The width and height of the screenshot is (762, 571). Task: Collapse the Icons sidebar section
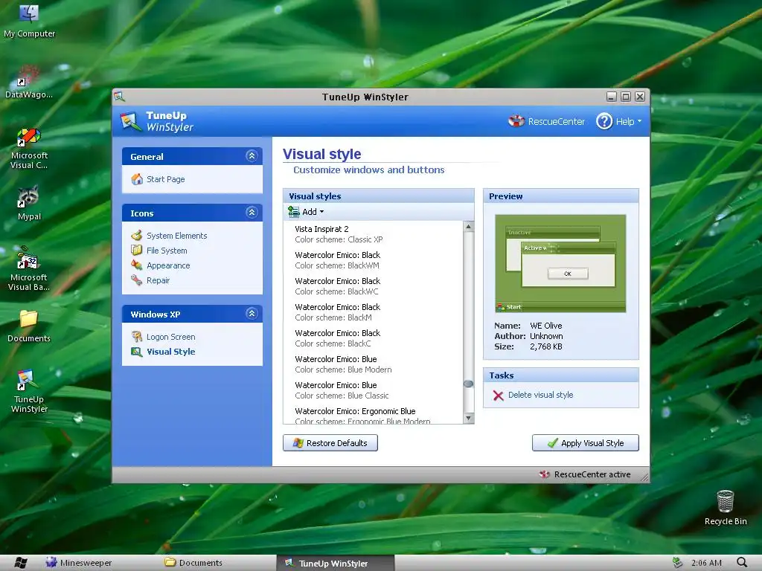(x=252, y=212)
